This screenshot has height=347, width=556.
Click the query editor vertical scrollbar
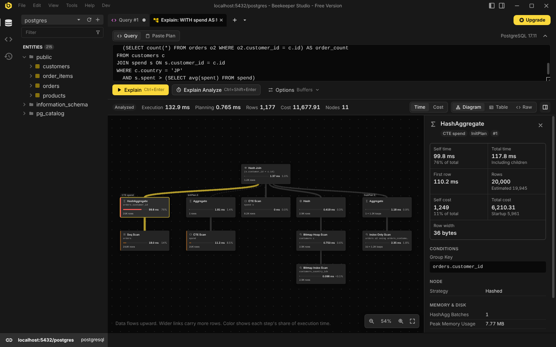[x=548, y=68]
